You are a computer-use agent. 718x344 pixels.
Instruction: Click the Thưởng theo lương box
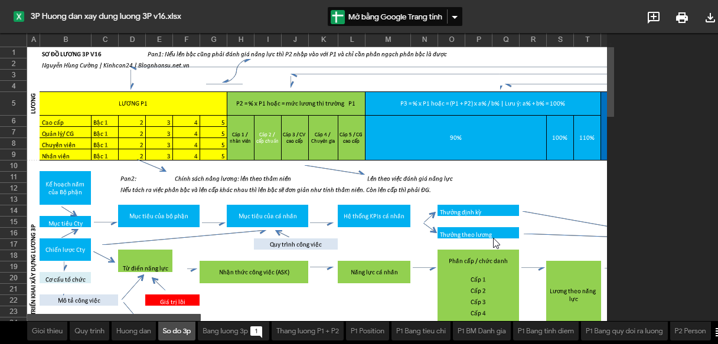[478, 233]
